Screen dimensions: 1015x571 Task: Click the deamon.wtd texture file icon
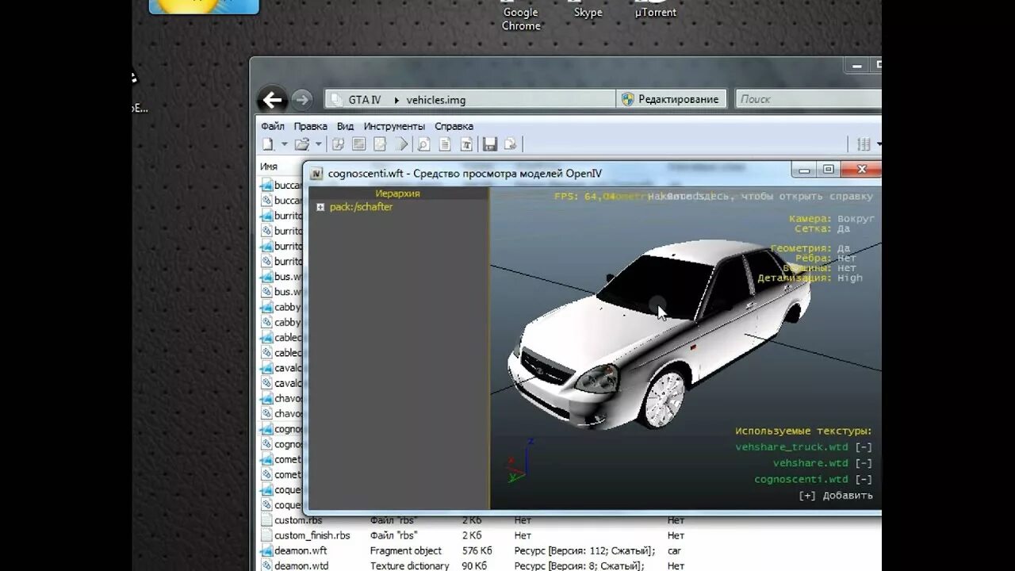[x=266, y=565]
